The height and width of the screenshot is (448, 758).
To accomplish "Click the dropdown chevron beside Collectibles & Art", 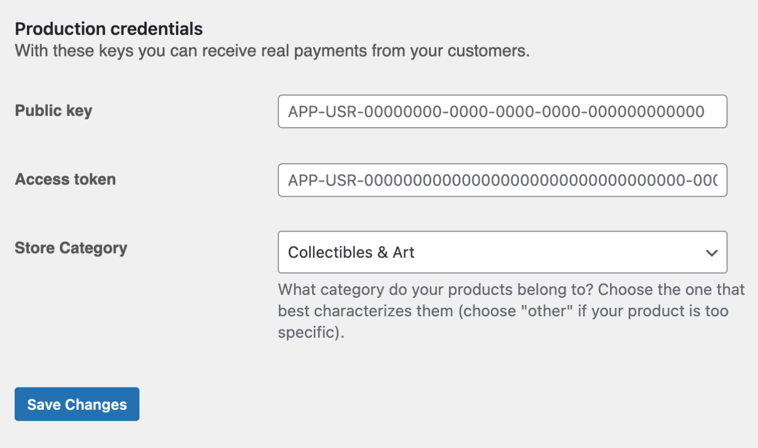I will coord(712,252).
